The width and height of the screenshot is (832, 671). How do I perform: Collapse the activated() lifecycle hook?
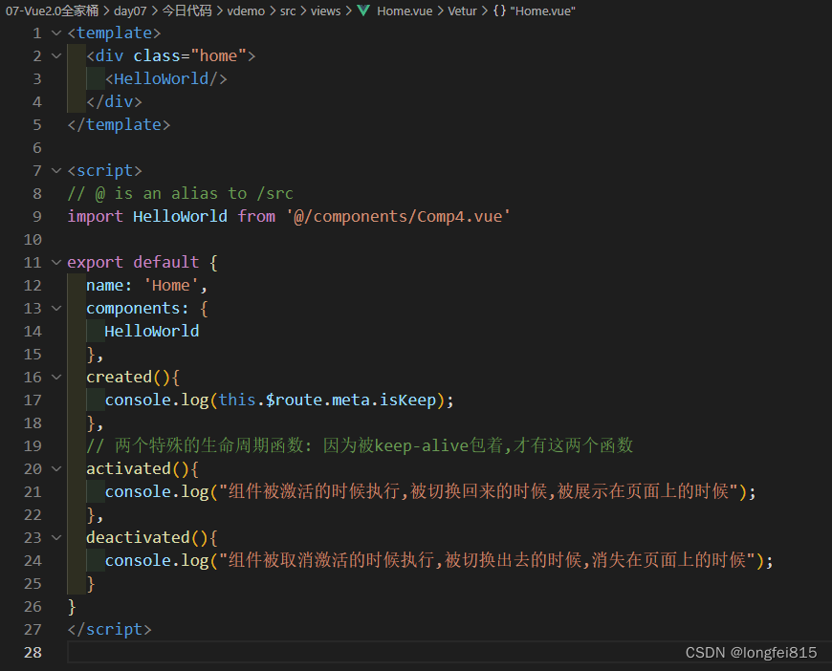click(x=56, y=469)
